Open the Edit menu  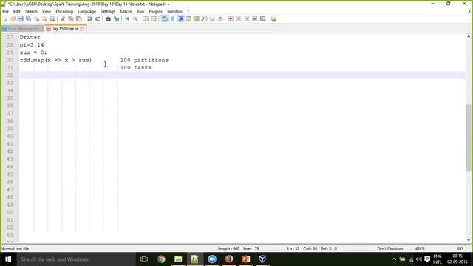[x=17, y=12]
